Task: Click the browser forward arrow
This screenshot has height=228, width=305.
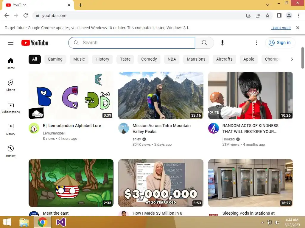Action: (x=16, y=15)
